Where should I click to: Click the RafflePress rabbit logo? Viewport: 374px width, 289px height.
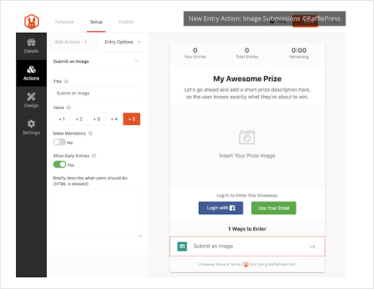(x=31, y=21)
